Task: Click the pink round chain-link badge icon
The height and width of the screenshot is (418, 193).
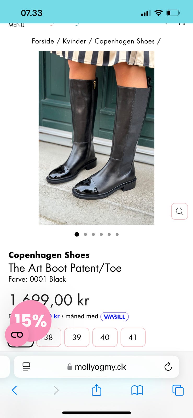Action: tap(17, 335)
